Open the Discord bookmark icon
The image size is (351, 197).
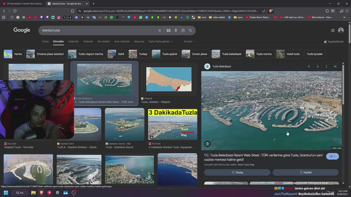[76, 17]
